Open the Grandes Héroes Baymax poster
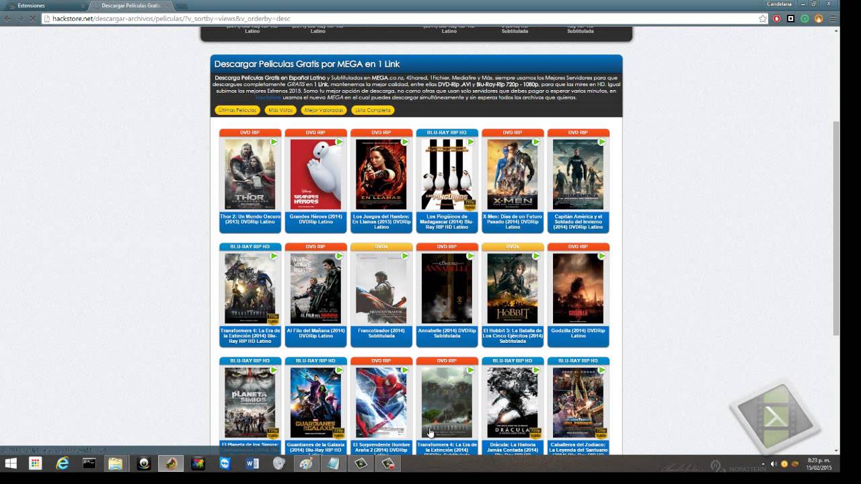The image size is (861, 484). (315, 174)
